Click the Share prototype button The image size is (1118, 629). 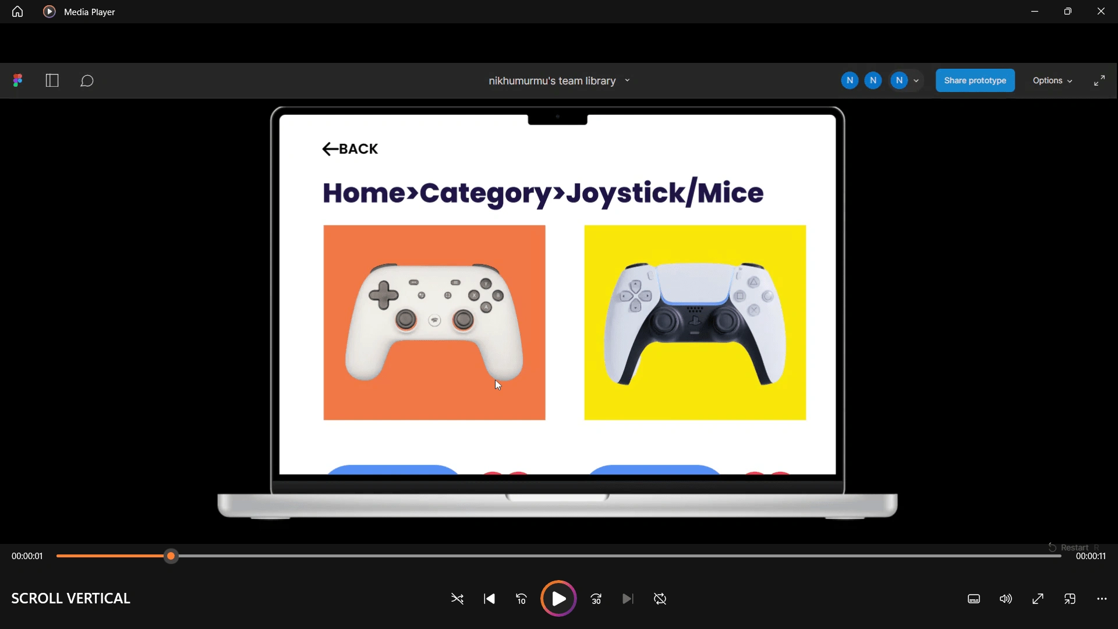tap(975, 81)
